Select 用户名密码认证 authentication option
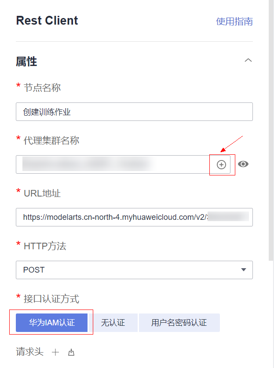274x368 pixels. [179, 323]
